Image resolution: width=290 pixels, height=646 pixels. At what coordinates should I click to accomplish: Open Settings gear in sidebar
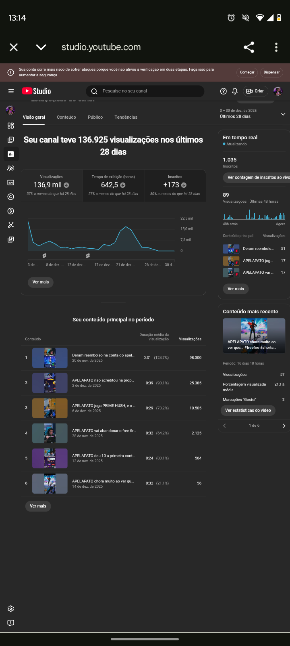click(11, 608)
